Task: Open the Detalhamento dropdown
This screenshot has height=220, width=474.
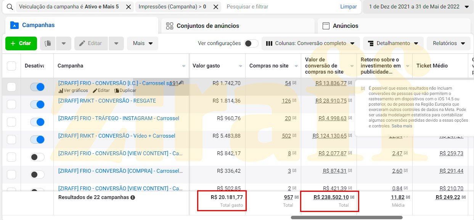Action: 393,43
